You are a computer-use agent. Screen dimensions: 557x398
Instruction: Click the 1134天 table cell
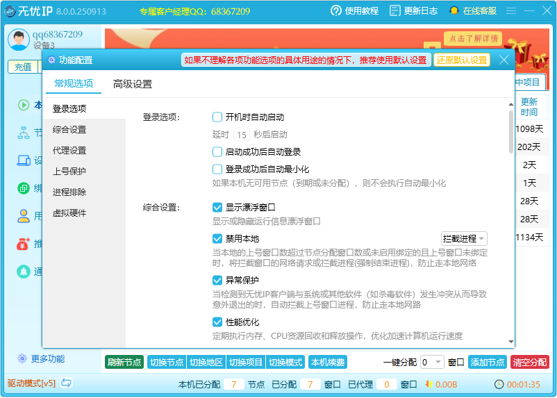tap(529, 238)
